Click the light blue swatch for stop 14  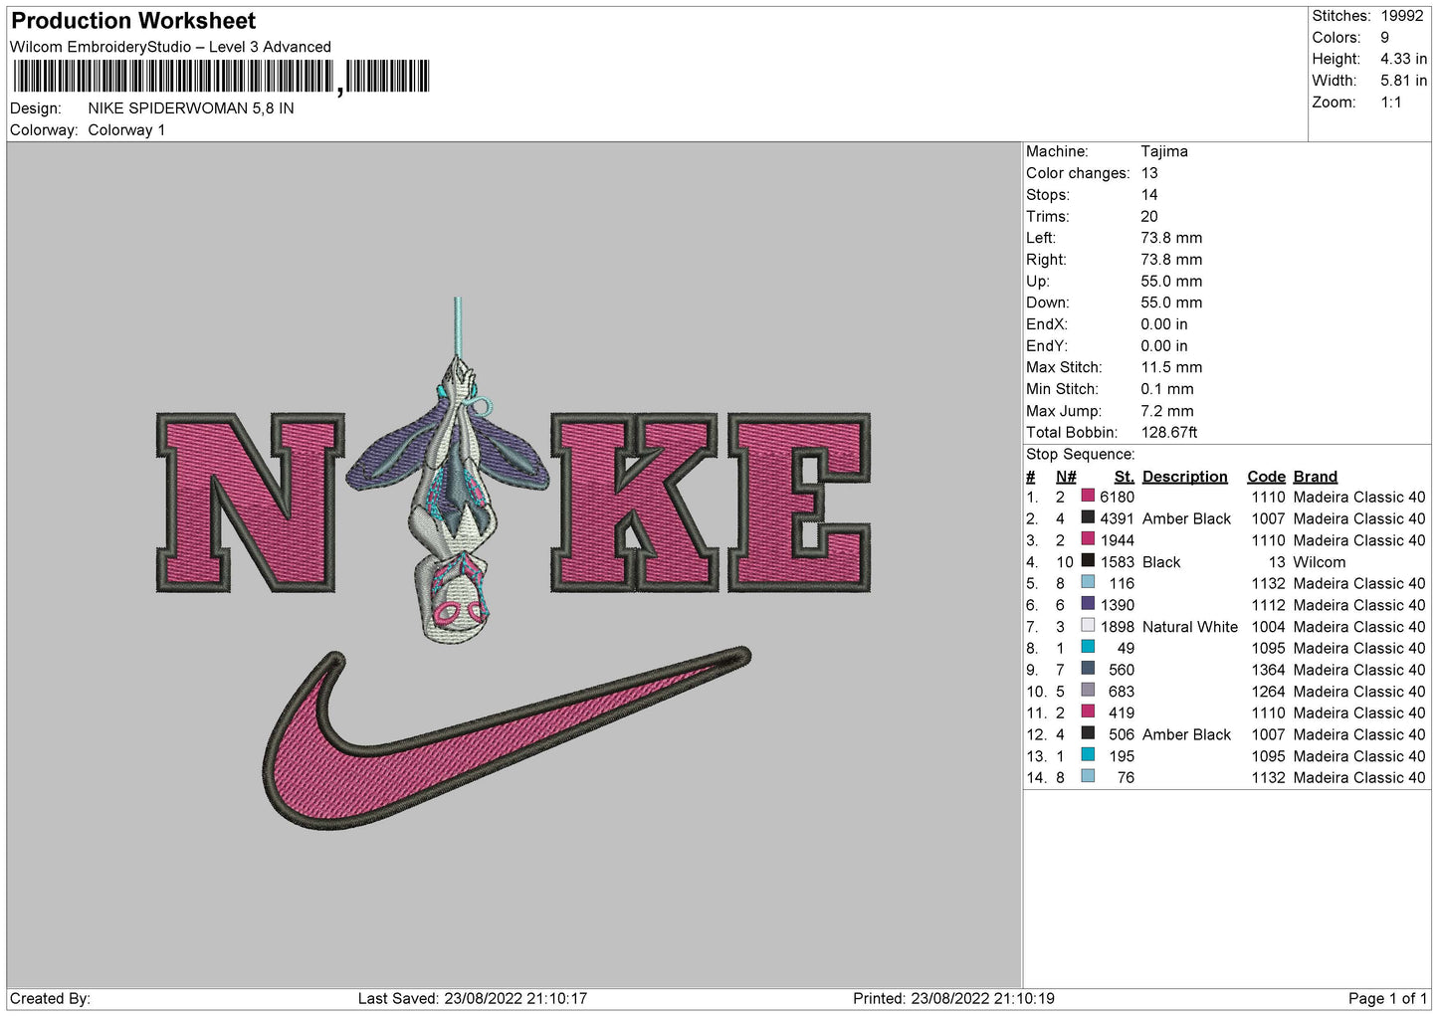coord(1088,778)
